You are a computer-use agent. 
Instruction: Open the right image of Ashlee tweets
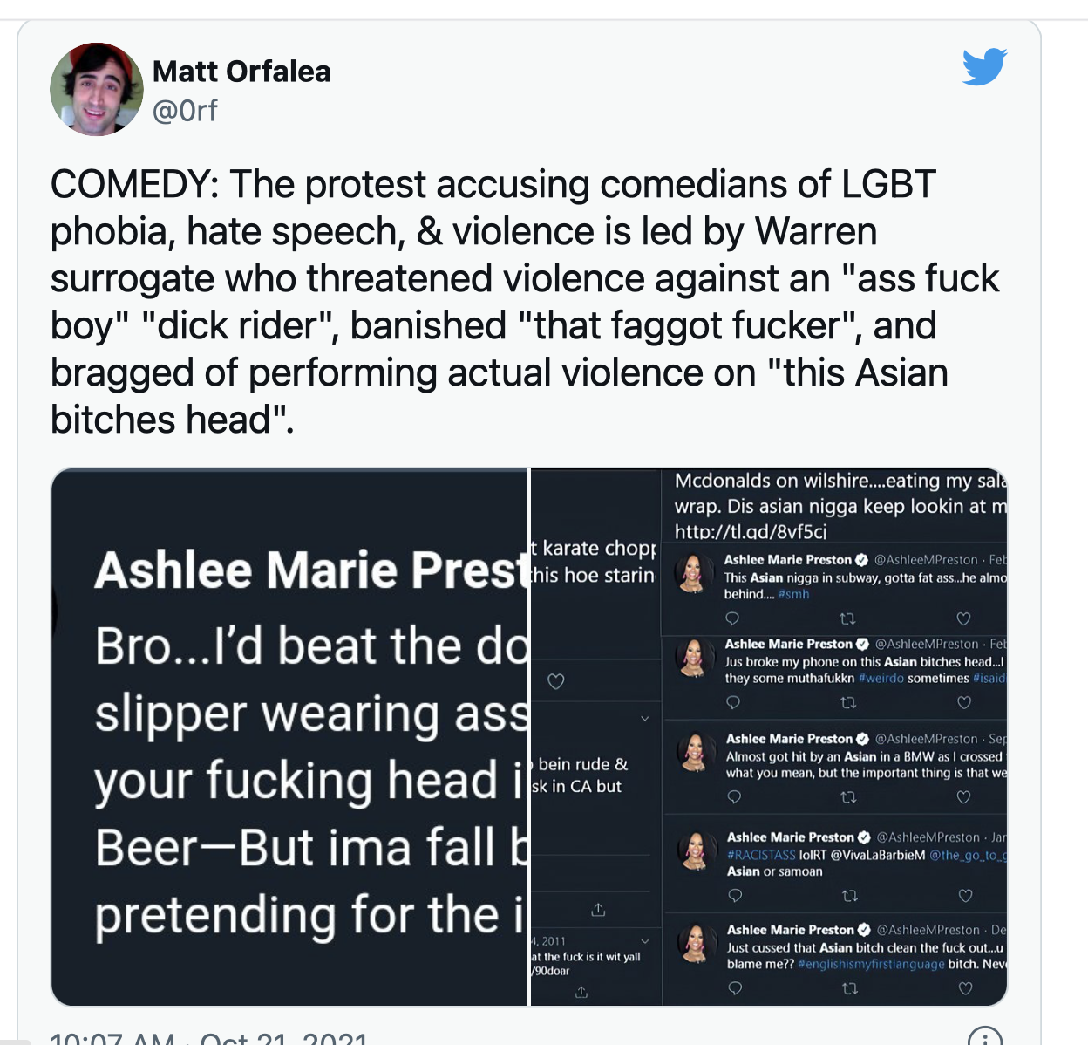[769, 737]
